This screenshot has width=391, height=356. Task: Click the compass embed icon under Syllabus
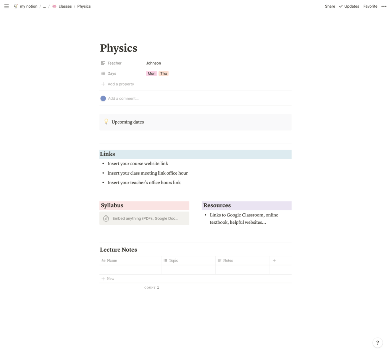click(x=106, y=218)
